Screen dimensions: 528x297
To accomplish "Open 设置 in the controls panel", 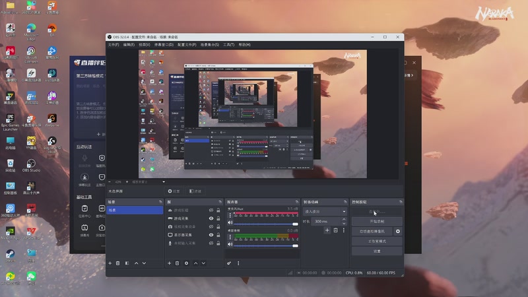I will tap(377, 251).
